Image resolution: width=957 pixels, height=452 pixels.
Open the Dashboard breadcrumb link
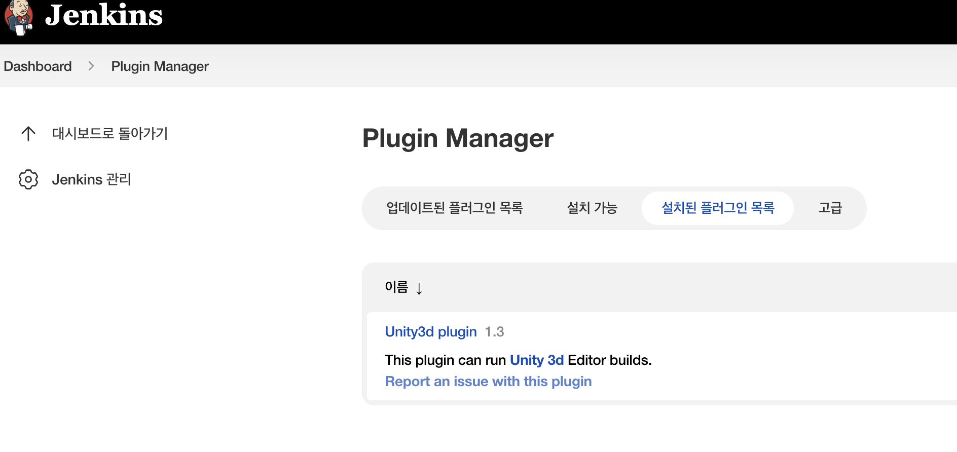pos(38,66)
